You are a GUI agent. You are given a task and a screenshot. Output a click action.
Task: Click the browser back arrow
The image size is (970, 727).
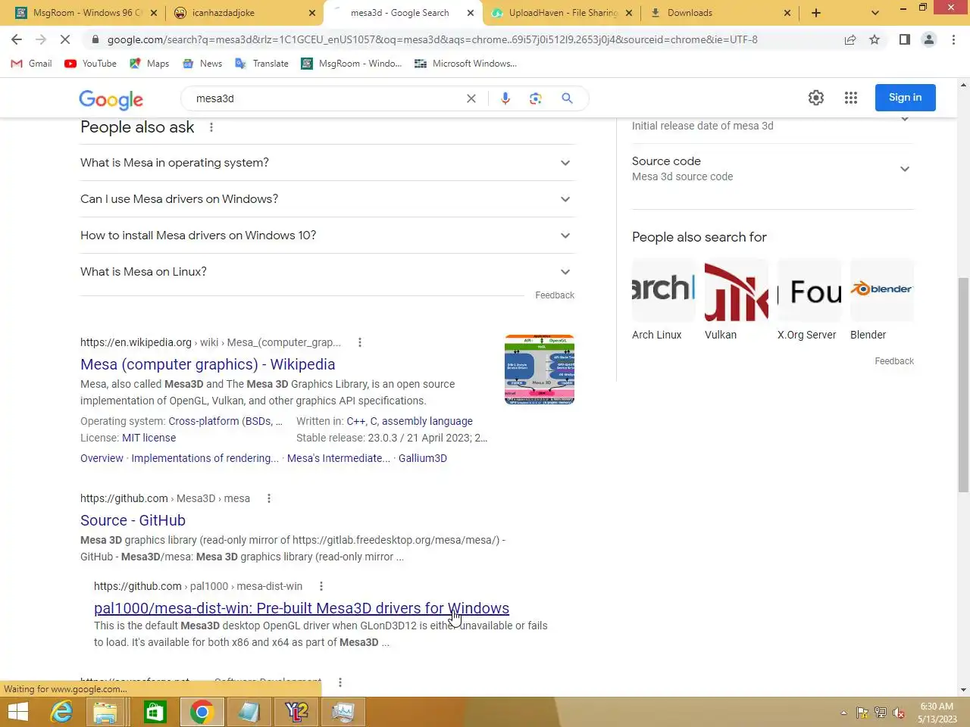[17, 39]
